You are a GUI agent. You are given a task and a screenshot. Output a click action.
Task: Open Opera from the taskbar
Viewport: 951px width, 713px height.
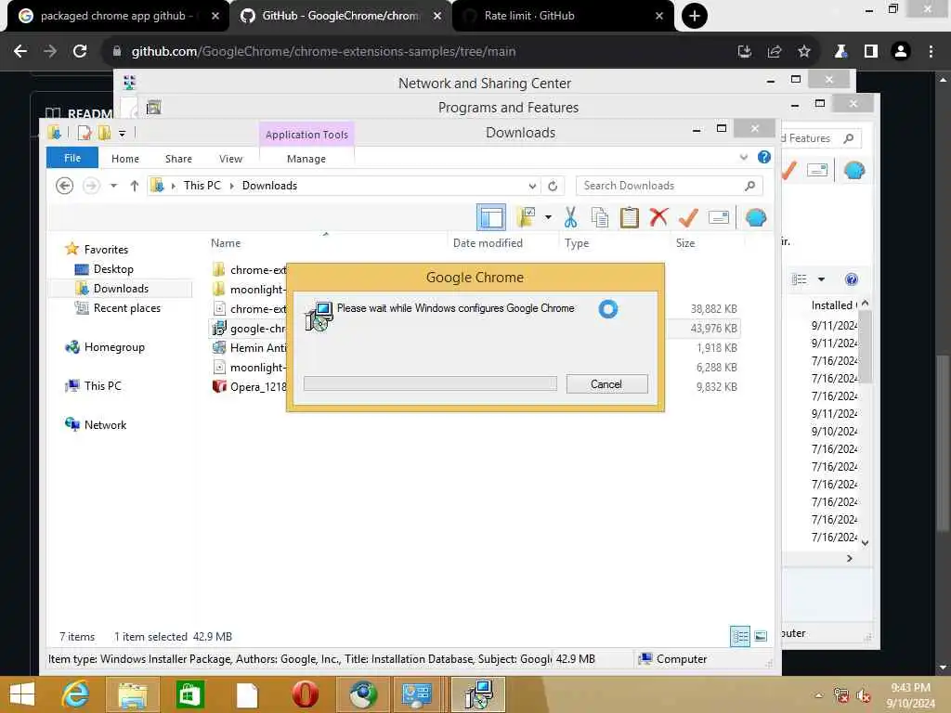305,694
